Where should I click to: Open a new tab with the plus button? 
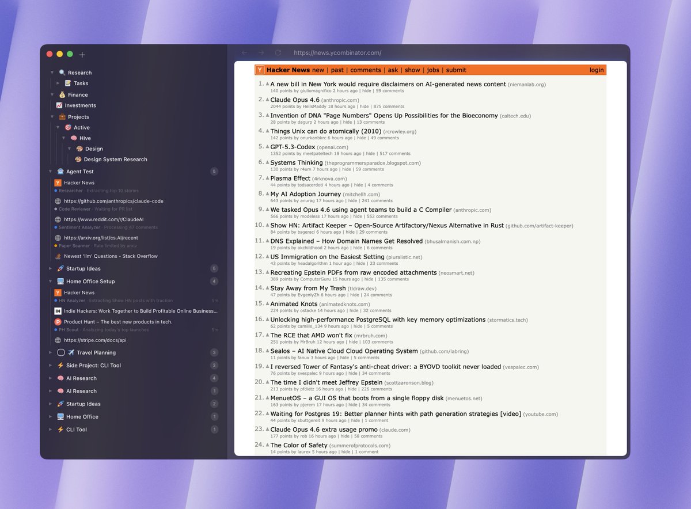coord(82,55)
